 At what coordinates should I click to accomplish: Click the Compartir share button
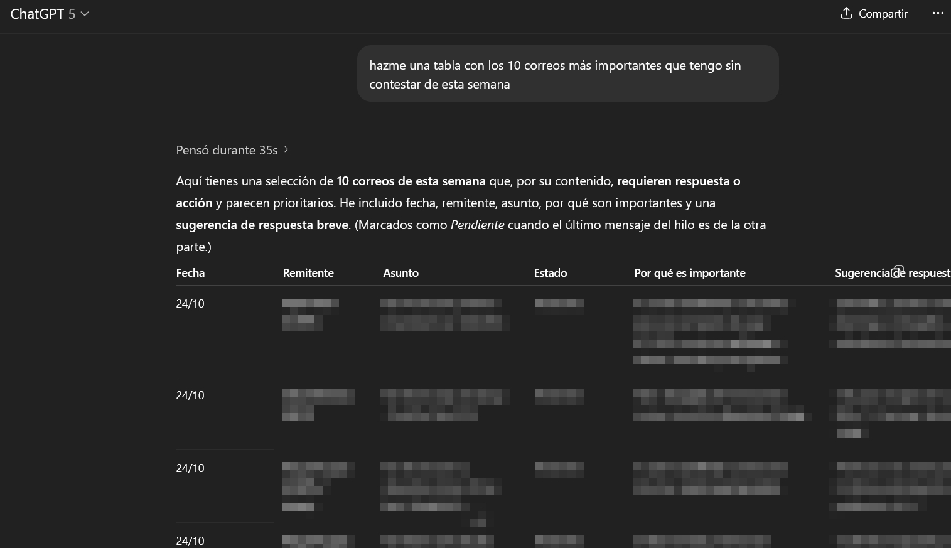[874, 14]
